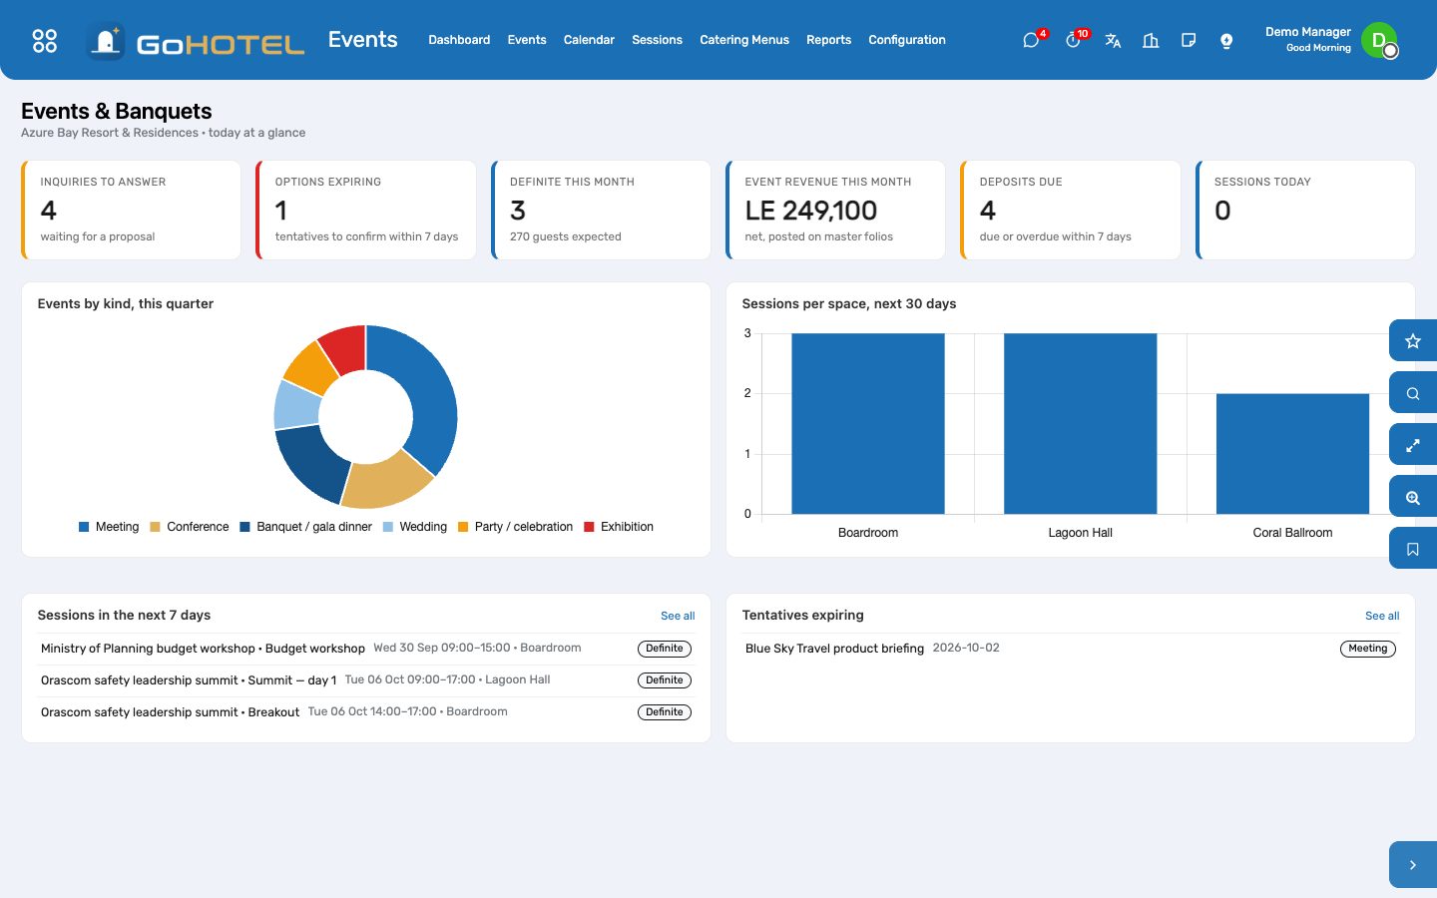Viewport: 1437px width, 898px height.
Task: Click the Coral Ballroom bar in chart
Action: point(1293,454)
